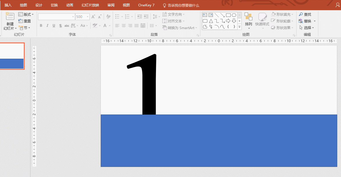341x177 pixels.
Task: Insert the left brace shape
Action: pos(228,26)
